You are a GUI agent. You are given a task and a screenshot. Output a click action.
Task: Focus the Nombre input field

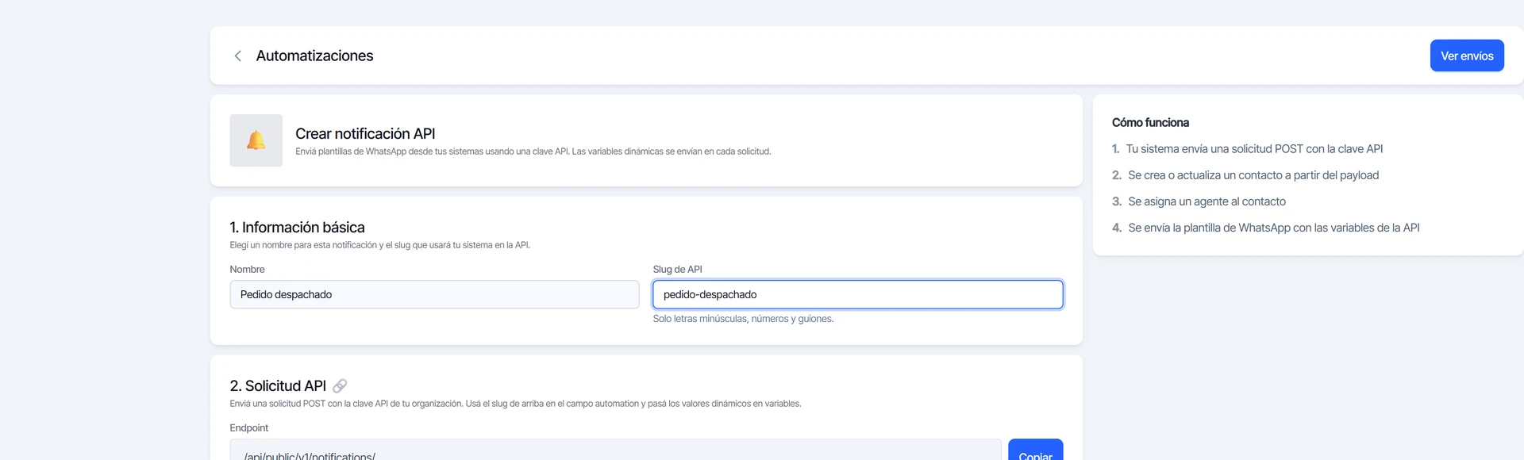coord(434,294)
